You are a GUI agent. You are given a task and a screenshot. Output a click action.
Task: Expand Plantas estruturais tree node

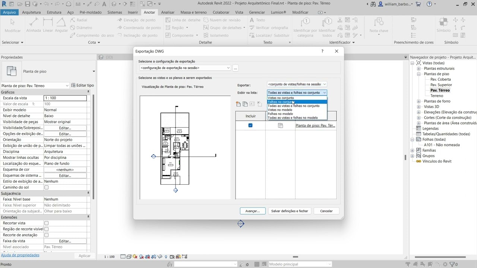coord(418,68)
